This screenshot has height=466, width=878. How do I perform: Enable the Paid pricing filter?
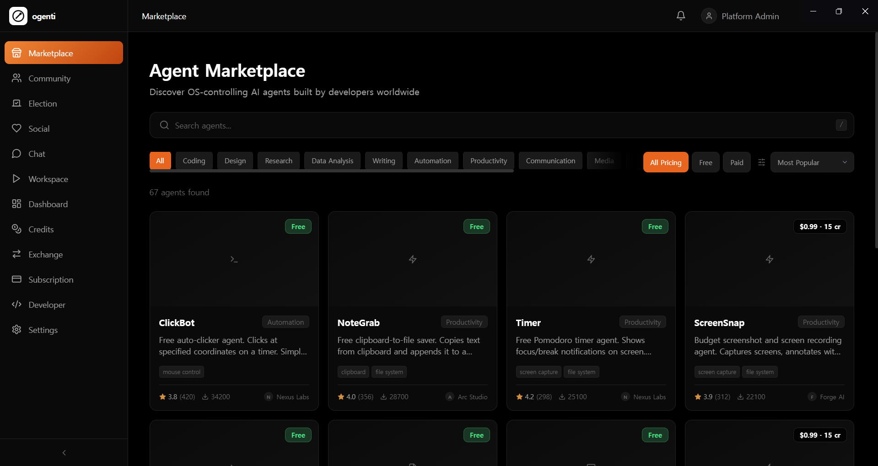[737, 162]
